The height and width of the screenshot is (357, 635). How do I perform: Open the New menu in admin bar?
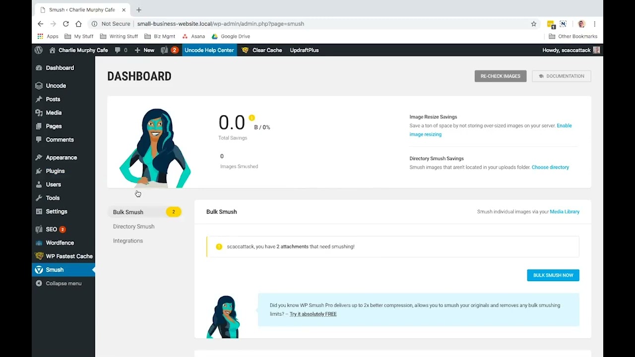144,50
